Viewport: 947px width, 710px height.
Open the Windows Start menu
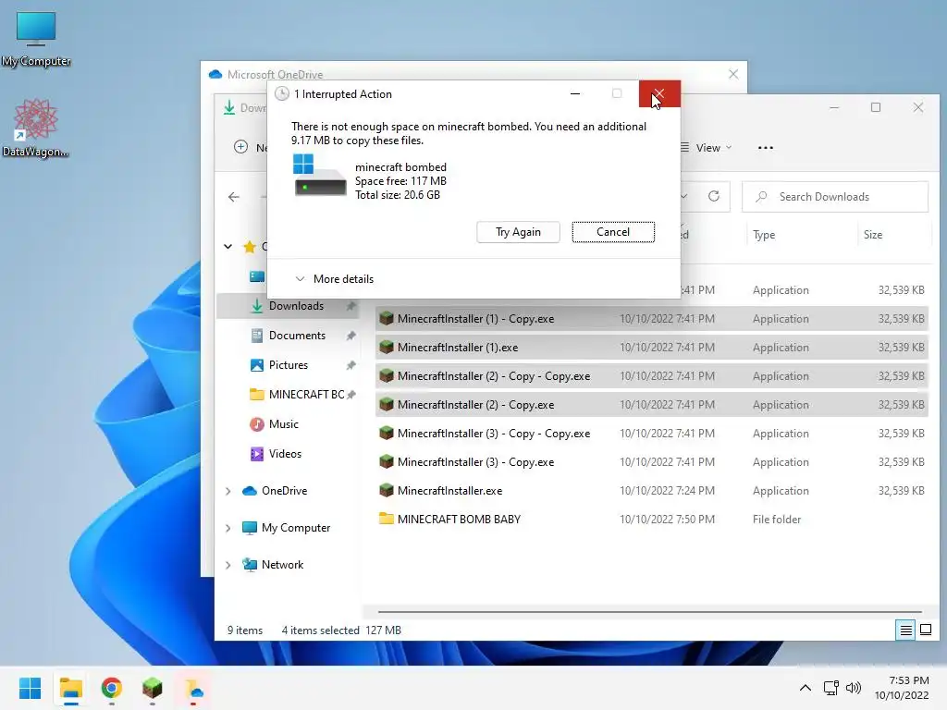(x=31, y=688)
